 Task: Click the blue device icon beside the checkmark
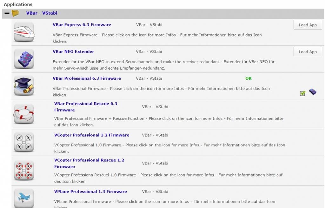pyautogui.click(x=313, y=92)
